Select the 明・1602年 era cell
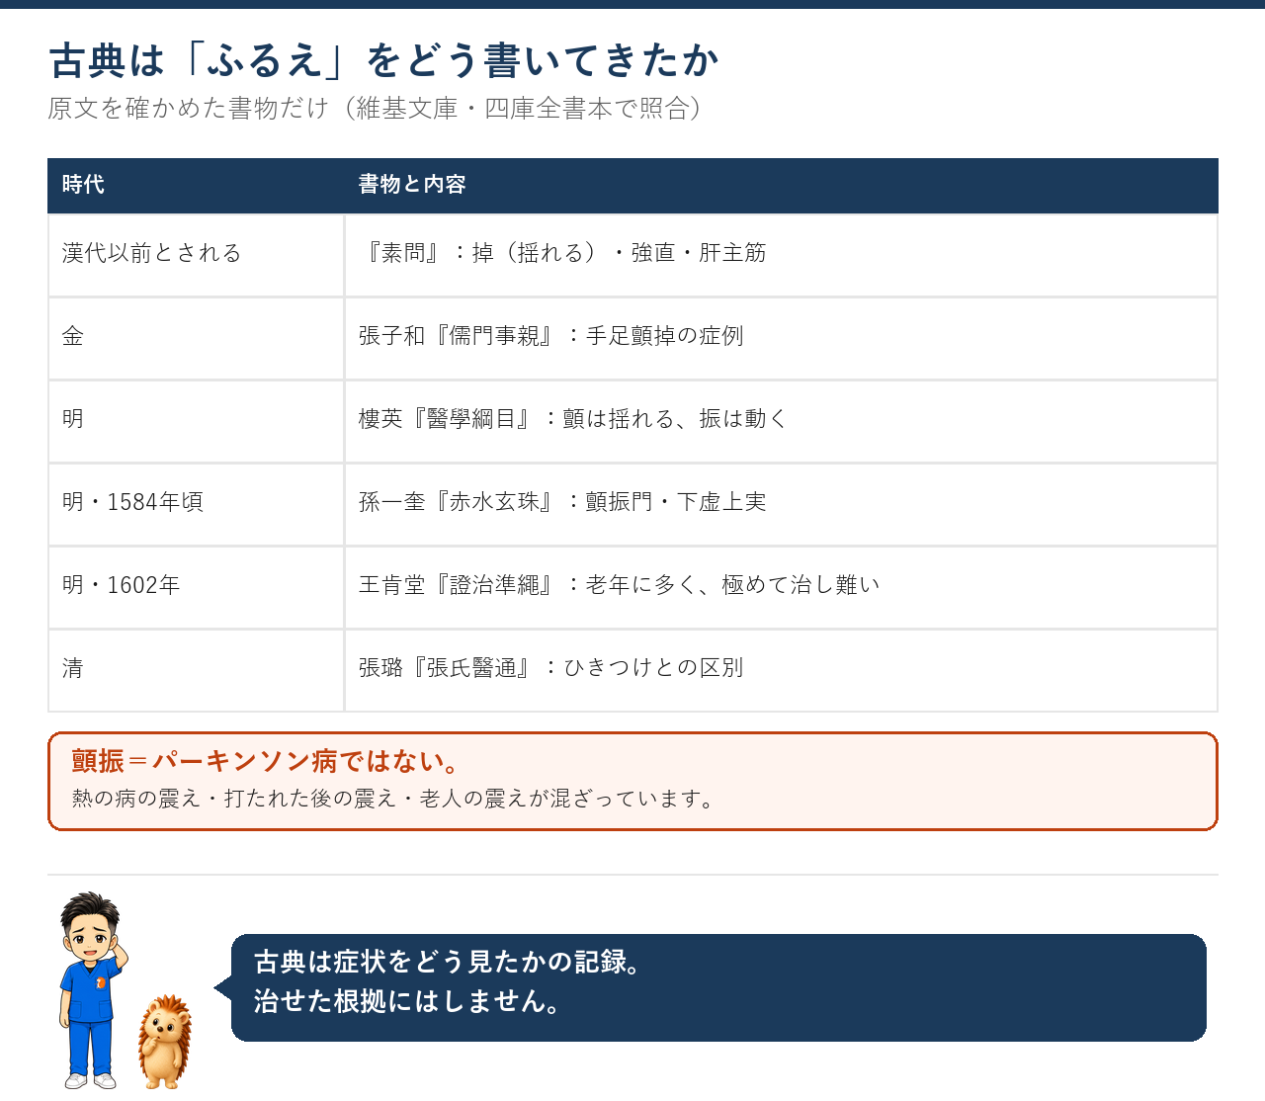Screen dimensions: 1265x1101 tap(196, 587)
